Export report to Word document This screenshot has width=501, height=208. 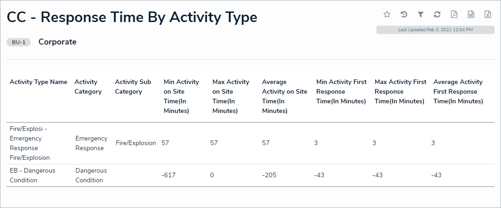pyautogui.click(x=471, y=15)
